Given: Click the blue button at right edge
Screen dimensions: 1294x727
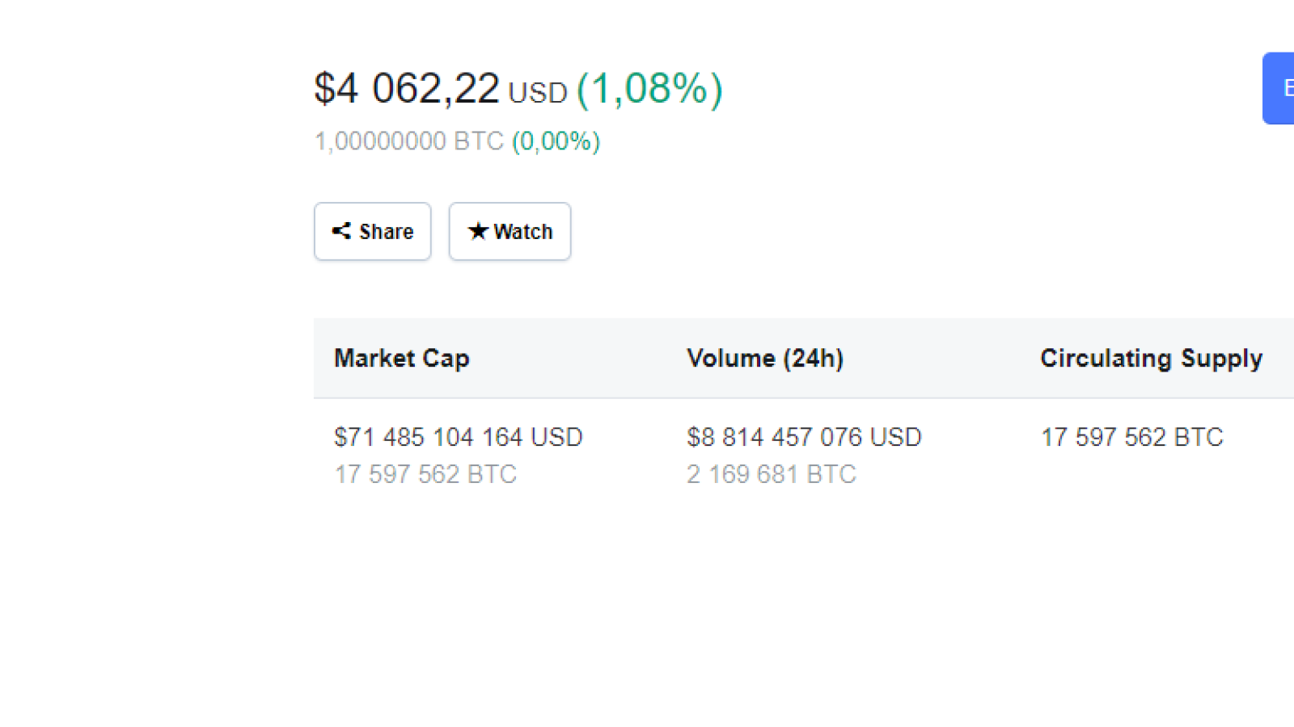Looking at the screenshot, I should (x=1279, y=88).
